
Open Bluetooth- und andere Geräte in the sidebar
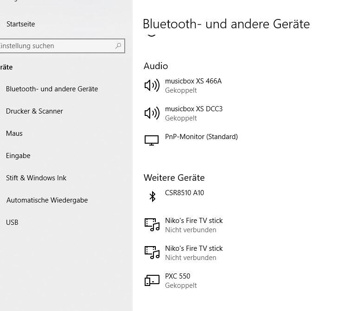click(x=52, y=89)
